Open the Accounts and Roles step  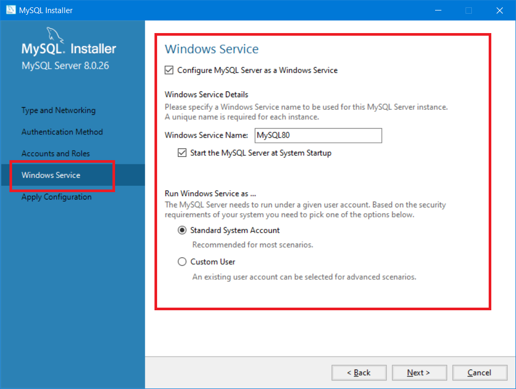click(x=56, y=154)
